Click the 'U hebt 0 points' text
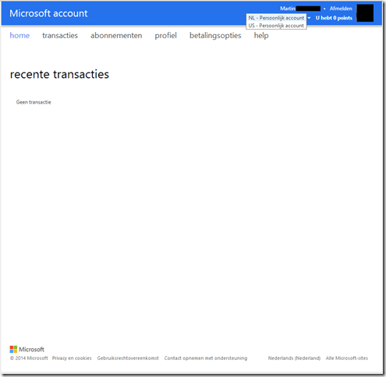Viewport: 386px width, 377px height. pos(334,18)
